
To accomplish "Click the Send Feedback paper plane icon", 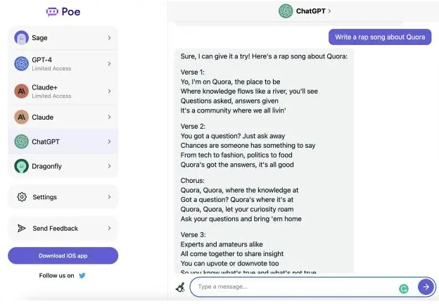I will [22, 229].
